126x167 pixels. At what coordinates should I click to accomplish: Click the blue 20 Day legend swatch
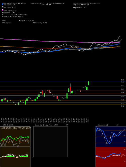click(3, 4)
